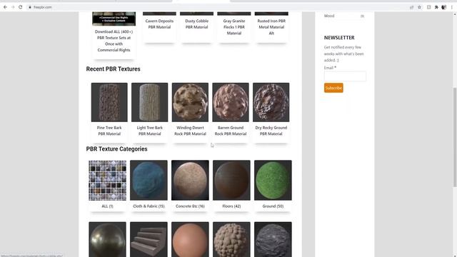Click the page vertical scrollbar thumb
Image resolution: width=457 pixels, height=257 pixels.
click(455, 137)
